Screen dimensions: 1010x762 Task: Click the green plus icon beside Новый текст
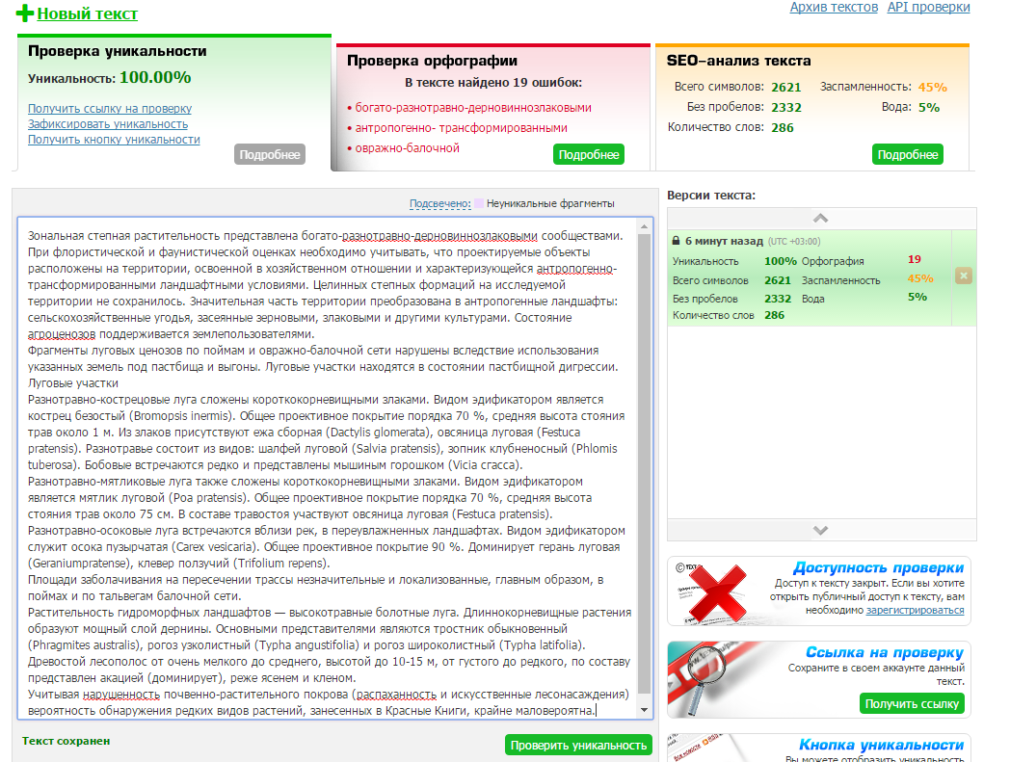(x=25, y=13)
